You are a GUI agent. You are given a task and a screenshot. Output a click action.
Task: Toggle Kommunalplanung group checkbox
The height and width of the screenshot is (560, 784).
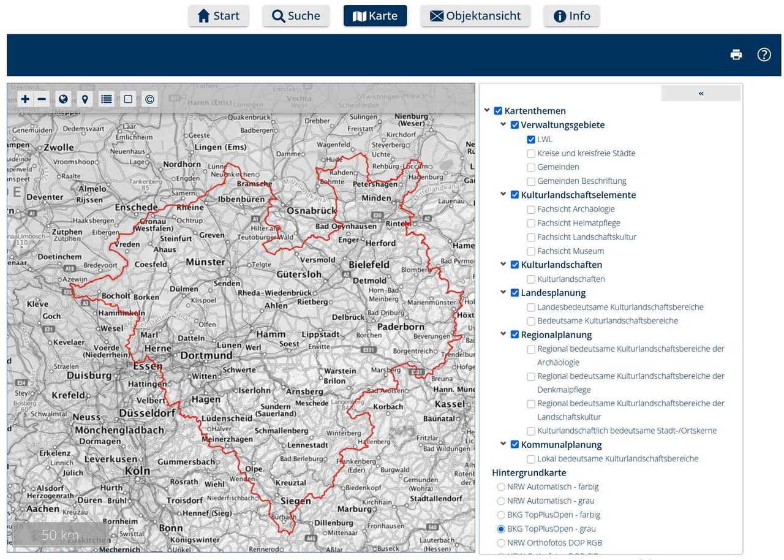tap(514, 445)
